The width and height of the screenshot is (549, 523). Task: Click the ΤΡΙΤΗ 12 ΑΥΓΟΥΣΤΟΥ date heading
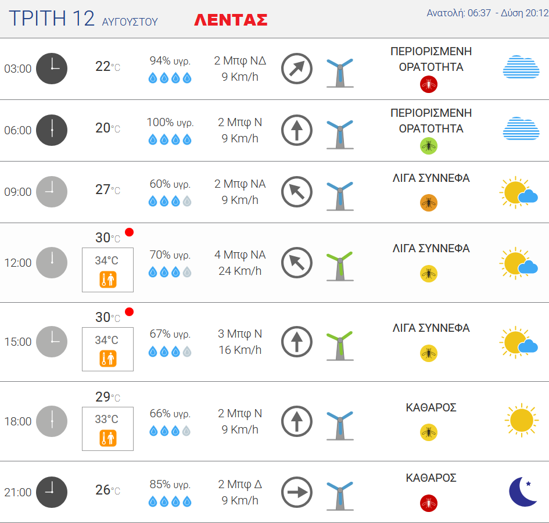pyautogui.click(x=83, y=19)
